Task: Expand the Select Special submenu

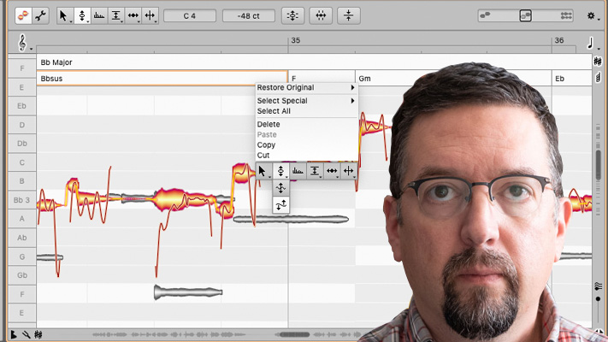Action: point(305,101)
